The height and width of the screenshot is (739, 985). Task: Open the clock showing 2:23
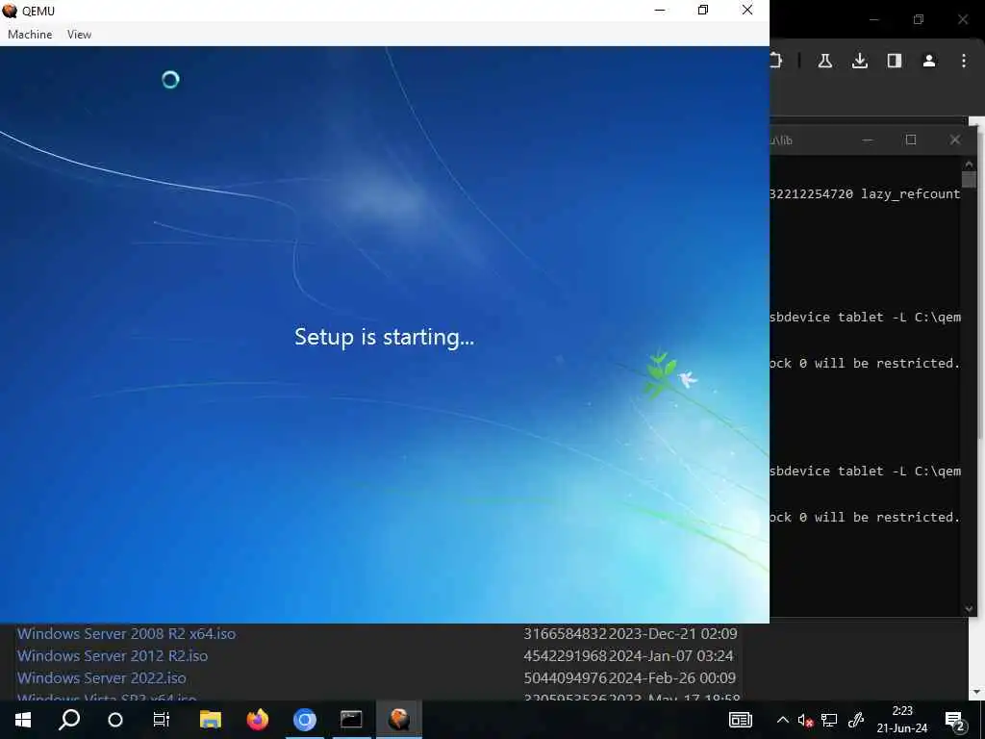tap(902, 711)
